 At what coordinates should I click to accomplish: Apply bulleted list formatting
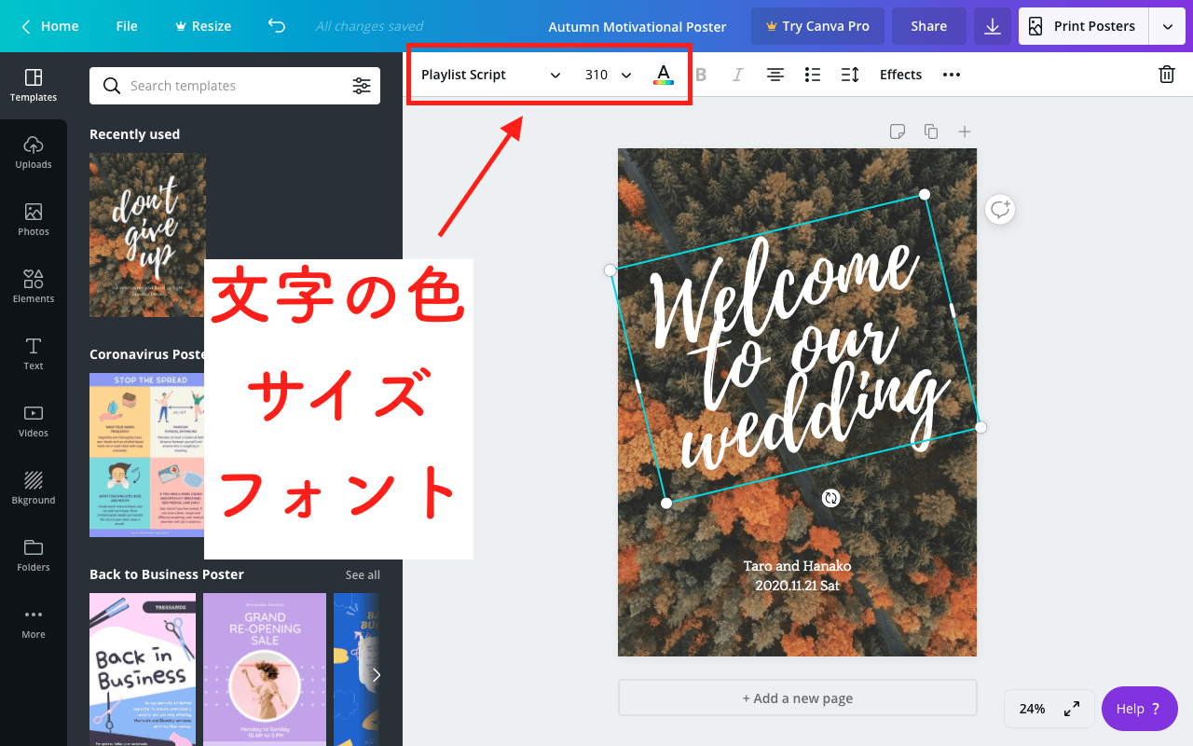(812, 75)
